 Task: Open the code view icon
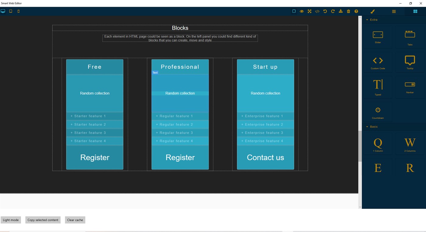point(317,11)
